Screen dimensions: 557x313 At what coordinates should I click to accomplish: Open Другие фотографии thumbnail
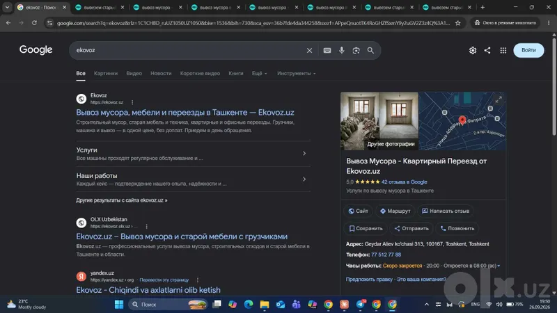(379, 121)
